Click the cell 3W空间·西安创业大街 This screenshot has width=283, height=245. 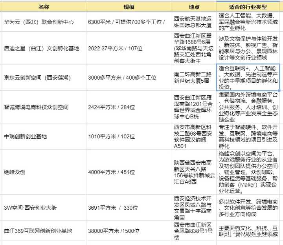click(44, 207)
